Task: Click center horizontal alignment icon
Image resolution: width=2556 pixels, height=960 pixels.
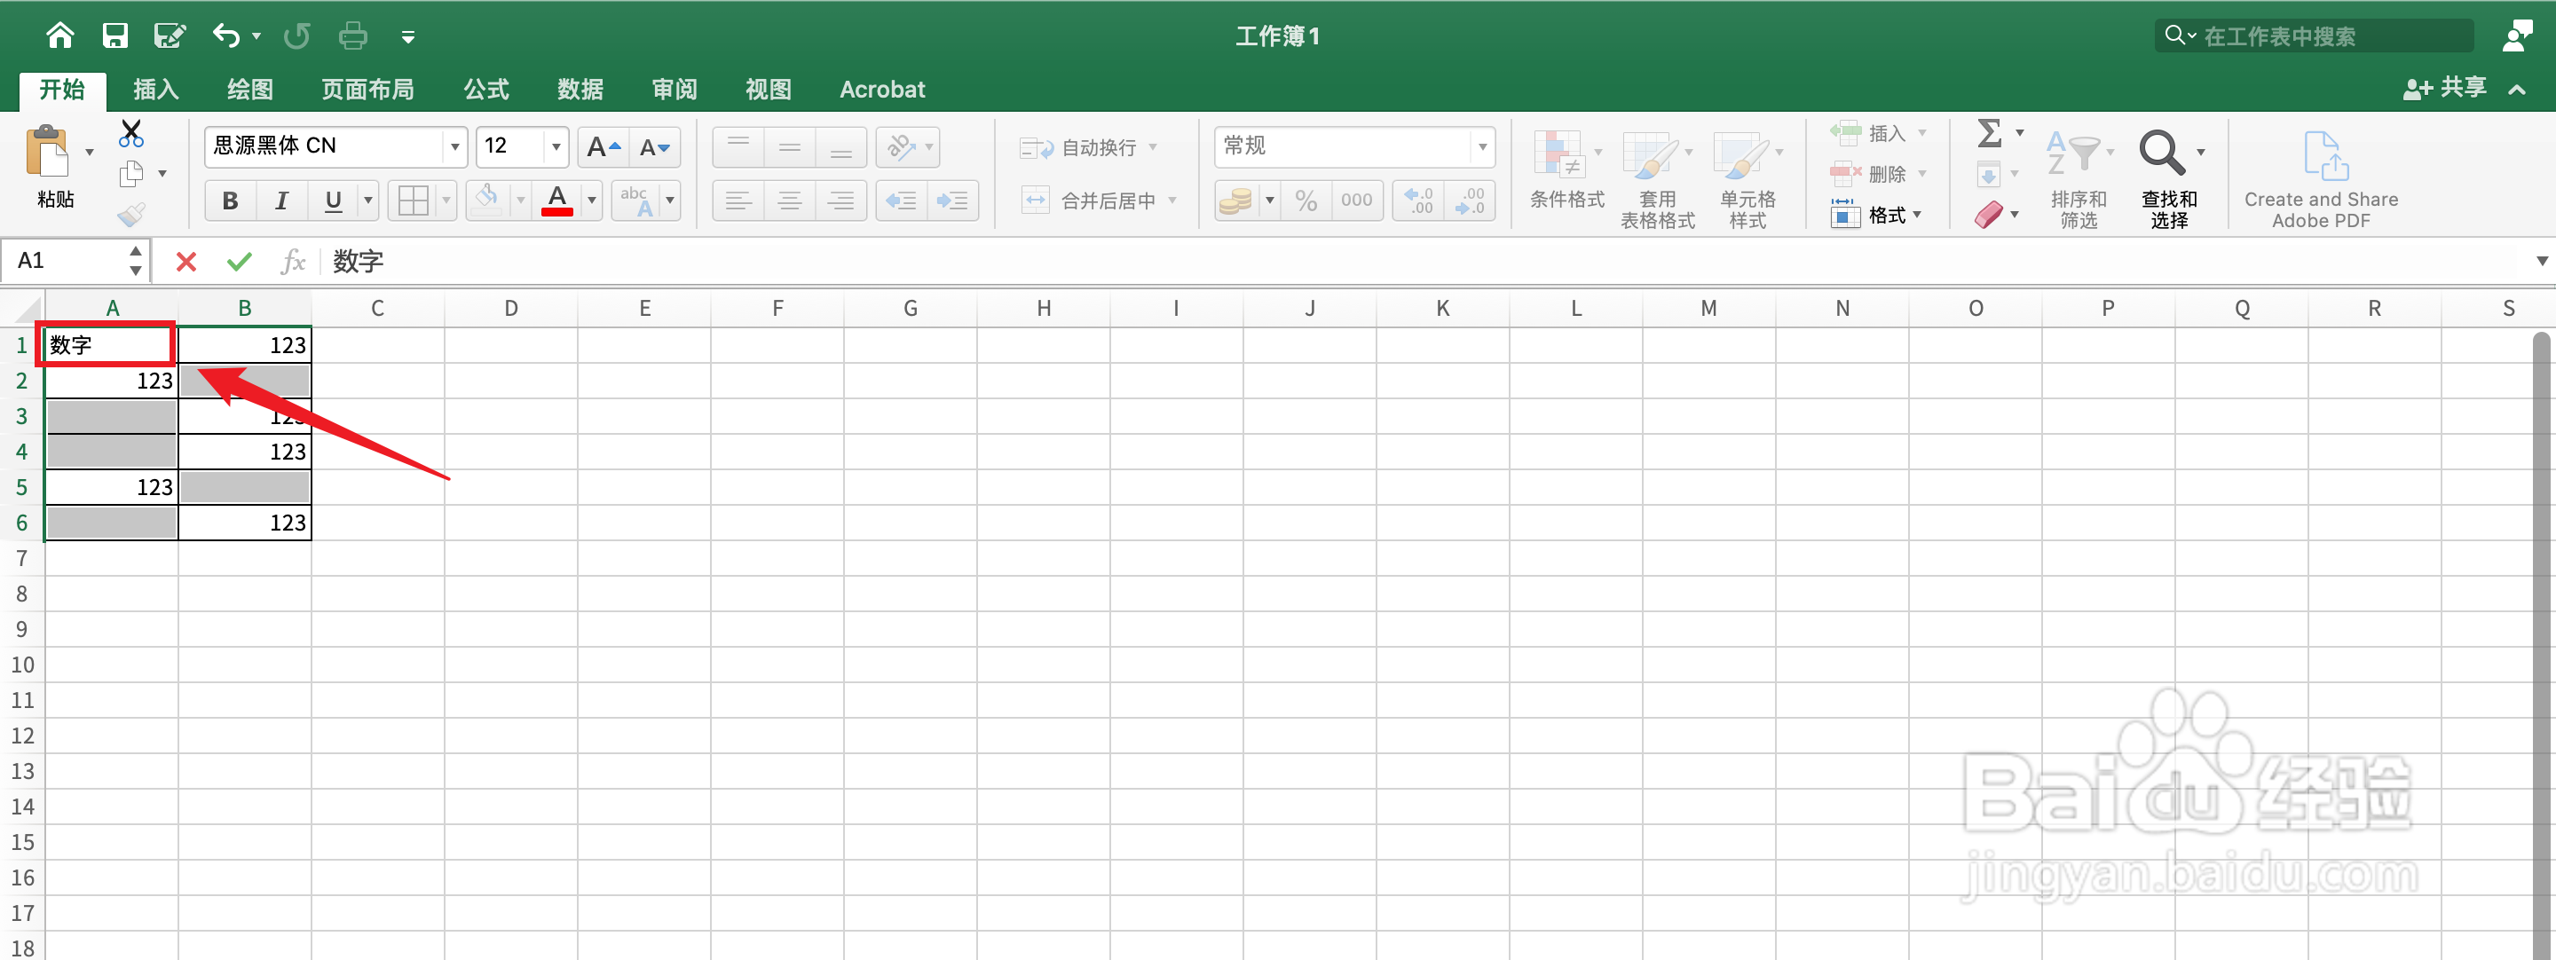Action: [790, 201]
